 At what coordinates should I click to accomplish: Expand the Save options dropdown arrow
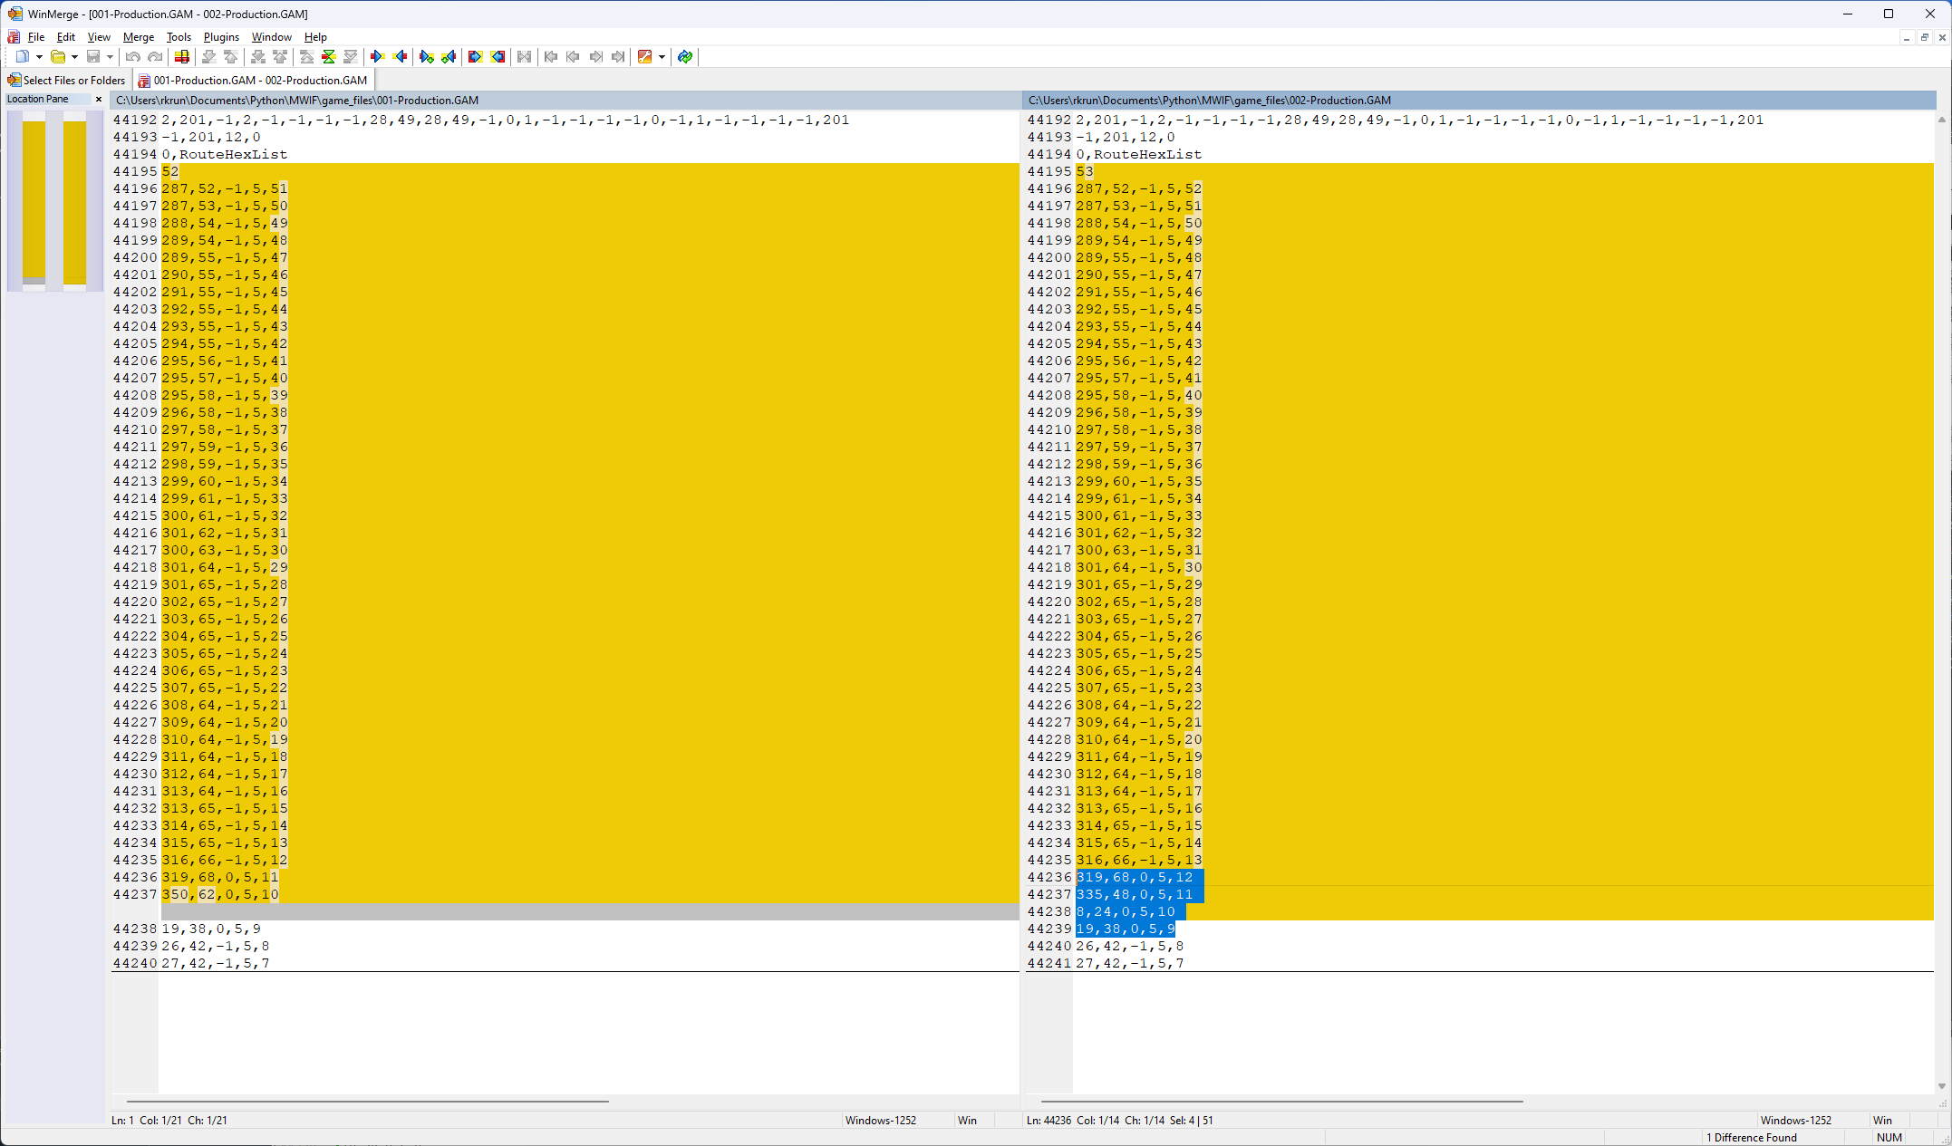(x=110, y=57)
